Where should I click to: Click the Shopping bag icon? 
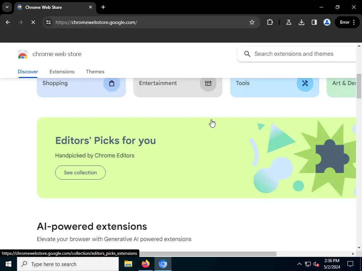(x=111, y=83)
